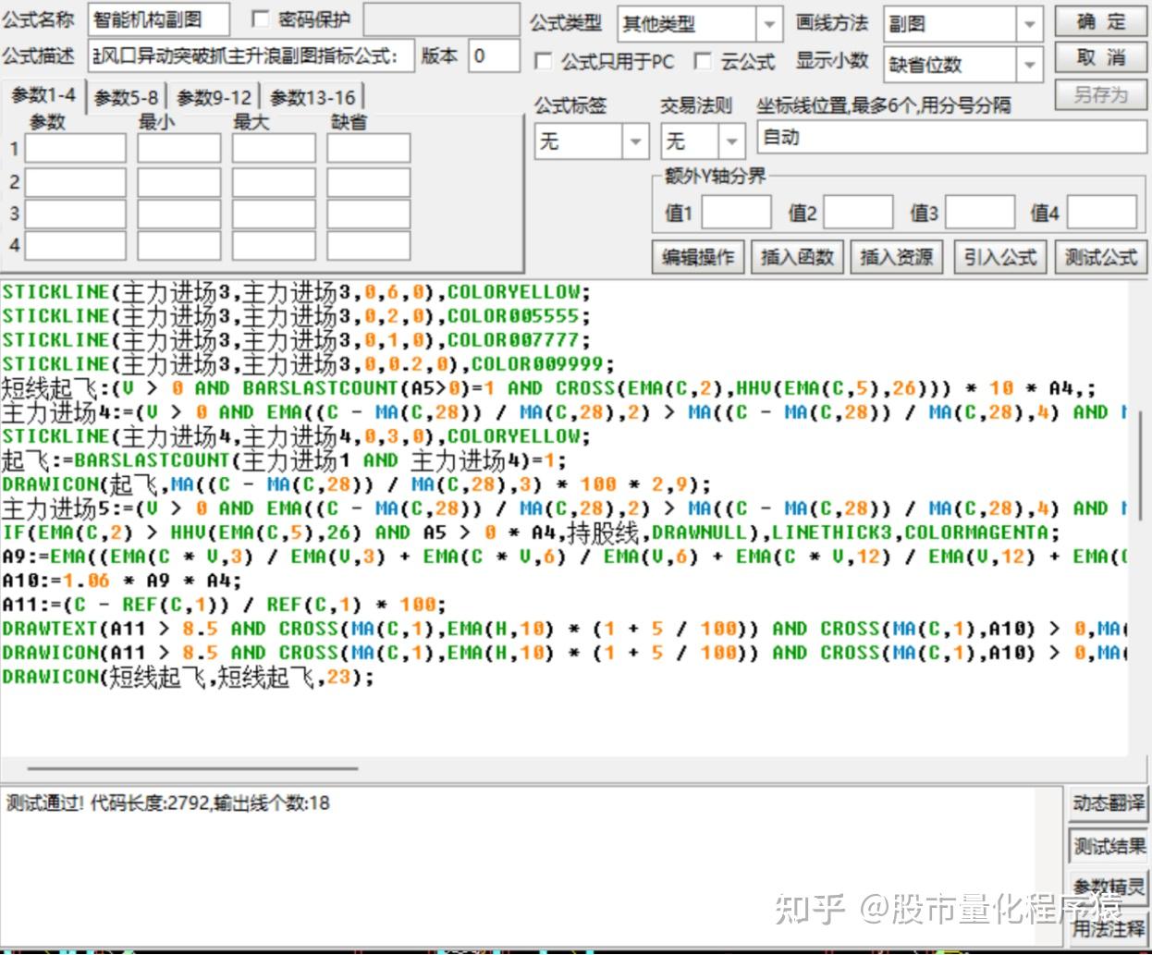Image resolution: width=1152 pixels, height=955 pixels.
Task: Click the 公式描述 input field
Action: [250, 55]
